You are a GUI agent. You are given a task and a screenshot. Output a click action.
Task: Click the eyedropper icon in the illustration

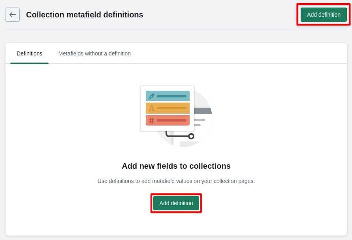151,96
